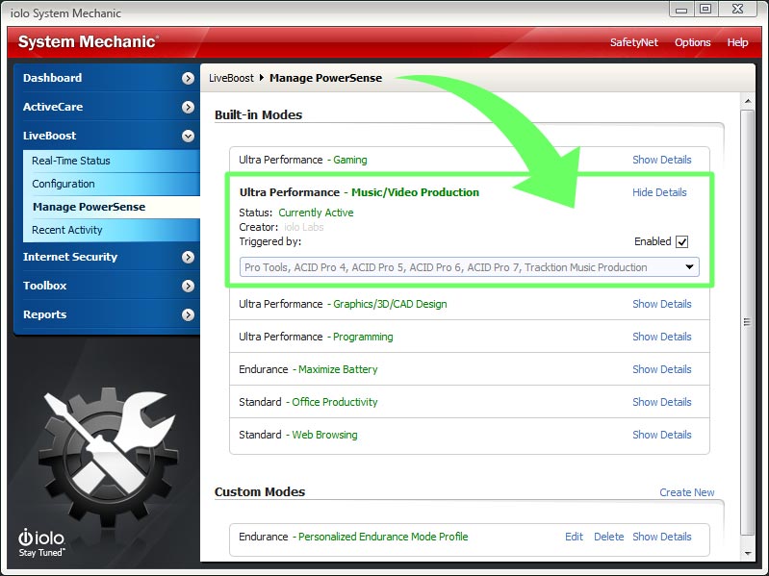769x576 pixels.
Task: Hide Details for Music/Video Production
Action: (x=659, y=192)
